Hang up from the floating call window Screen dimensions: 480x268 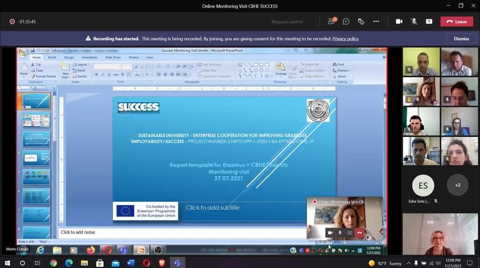click(x=360, y=233)
